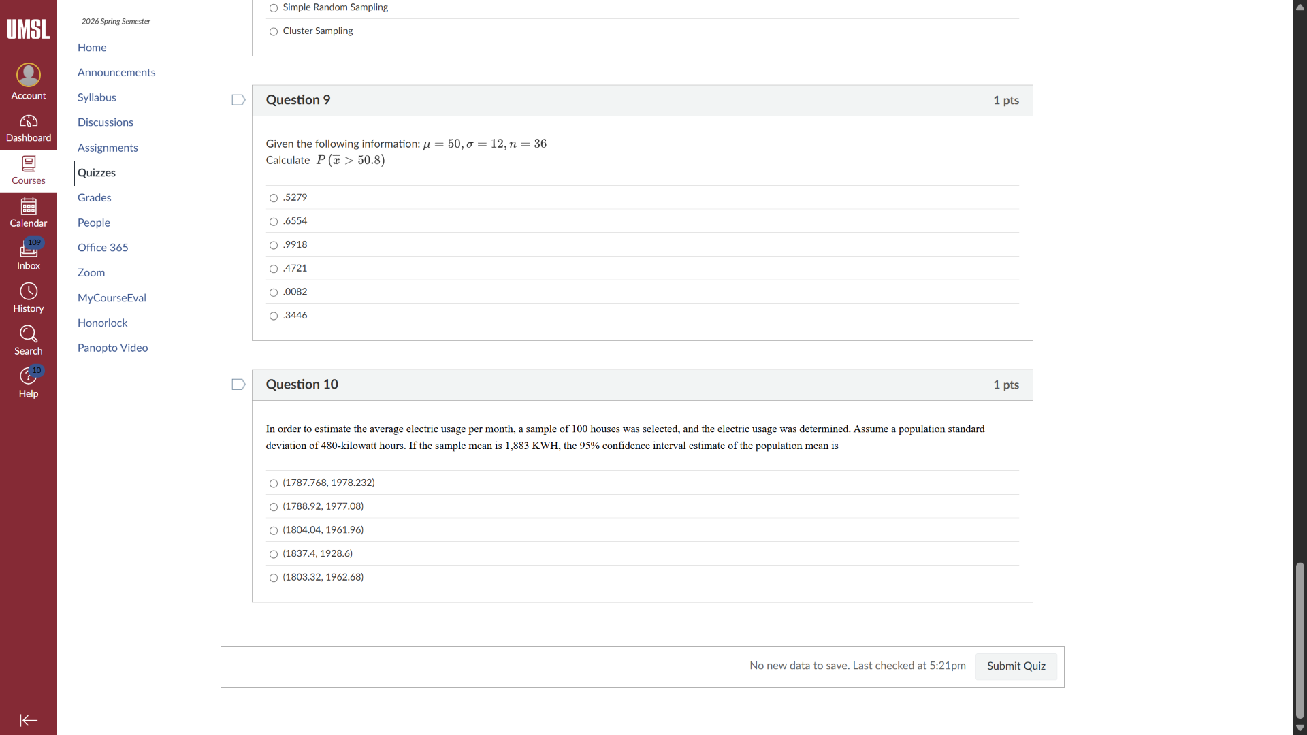Image resolution: width=1307 pixels, height=735 pixels.
Task: Click the page scrollbar down arrow
Action: pyautogui.click(x=1300, y=728)
